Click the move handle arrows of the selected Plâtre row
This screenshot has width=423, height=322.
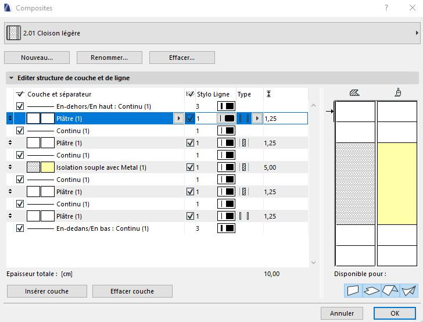tap(10, 119)
